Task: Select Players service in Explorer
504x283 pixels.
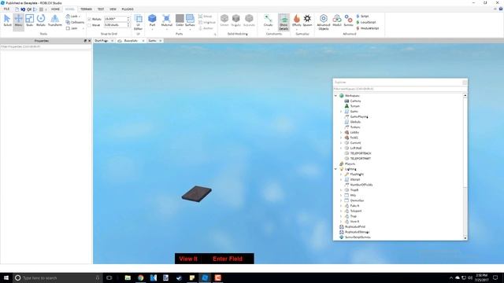Action: point(350,164)
